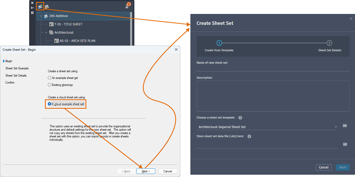Go to Sheet Set Details wizard step
This screenshot has width=355, height=177.
click(x=16, y=76)
